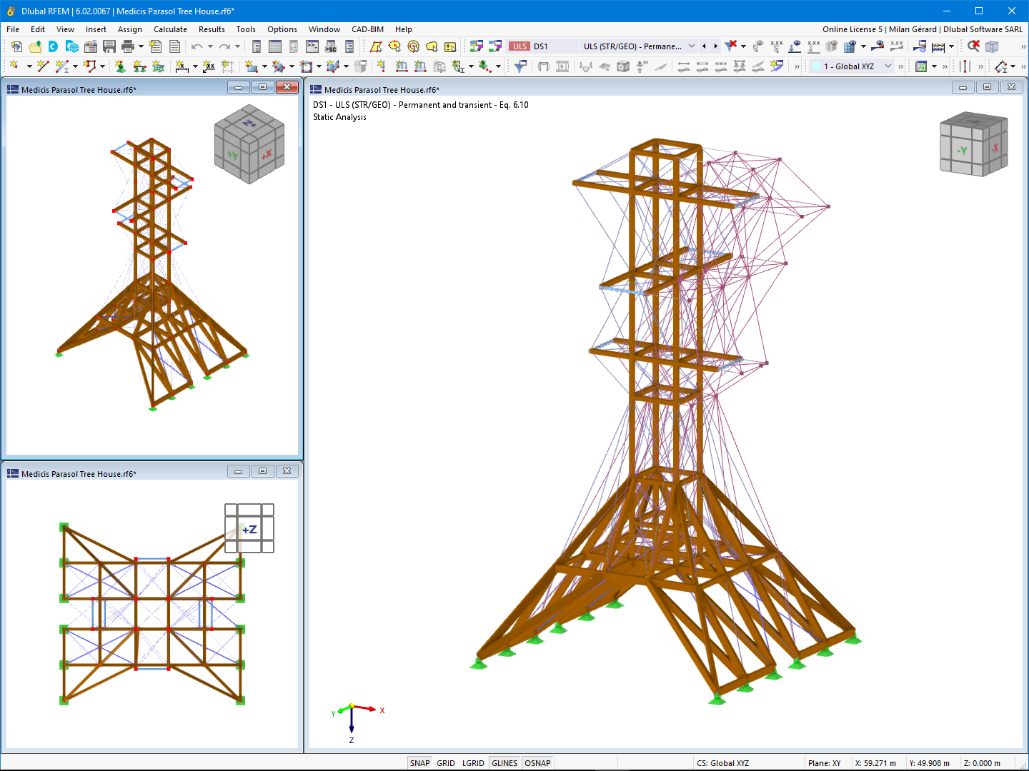Open the CAD-BIM menu

click(x=367, y=29)
